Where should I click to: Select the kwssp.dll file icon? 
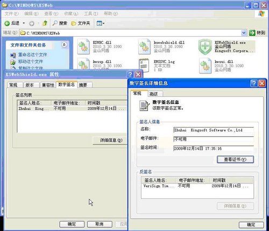point(83,64)
